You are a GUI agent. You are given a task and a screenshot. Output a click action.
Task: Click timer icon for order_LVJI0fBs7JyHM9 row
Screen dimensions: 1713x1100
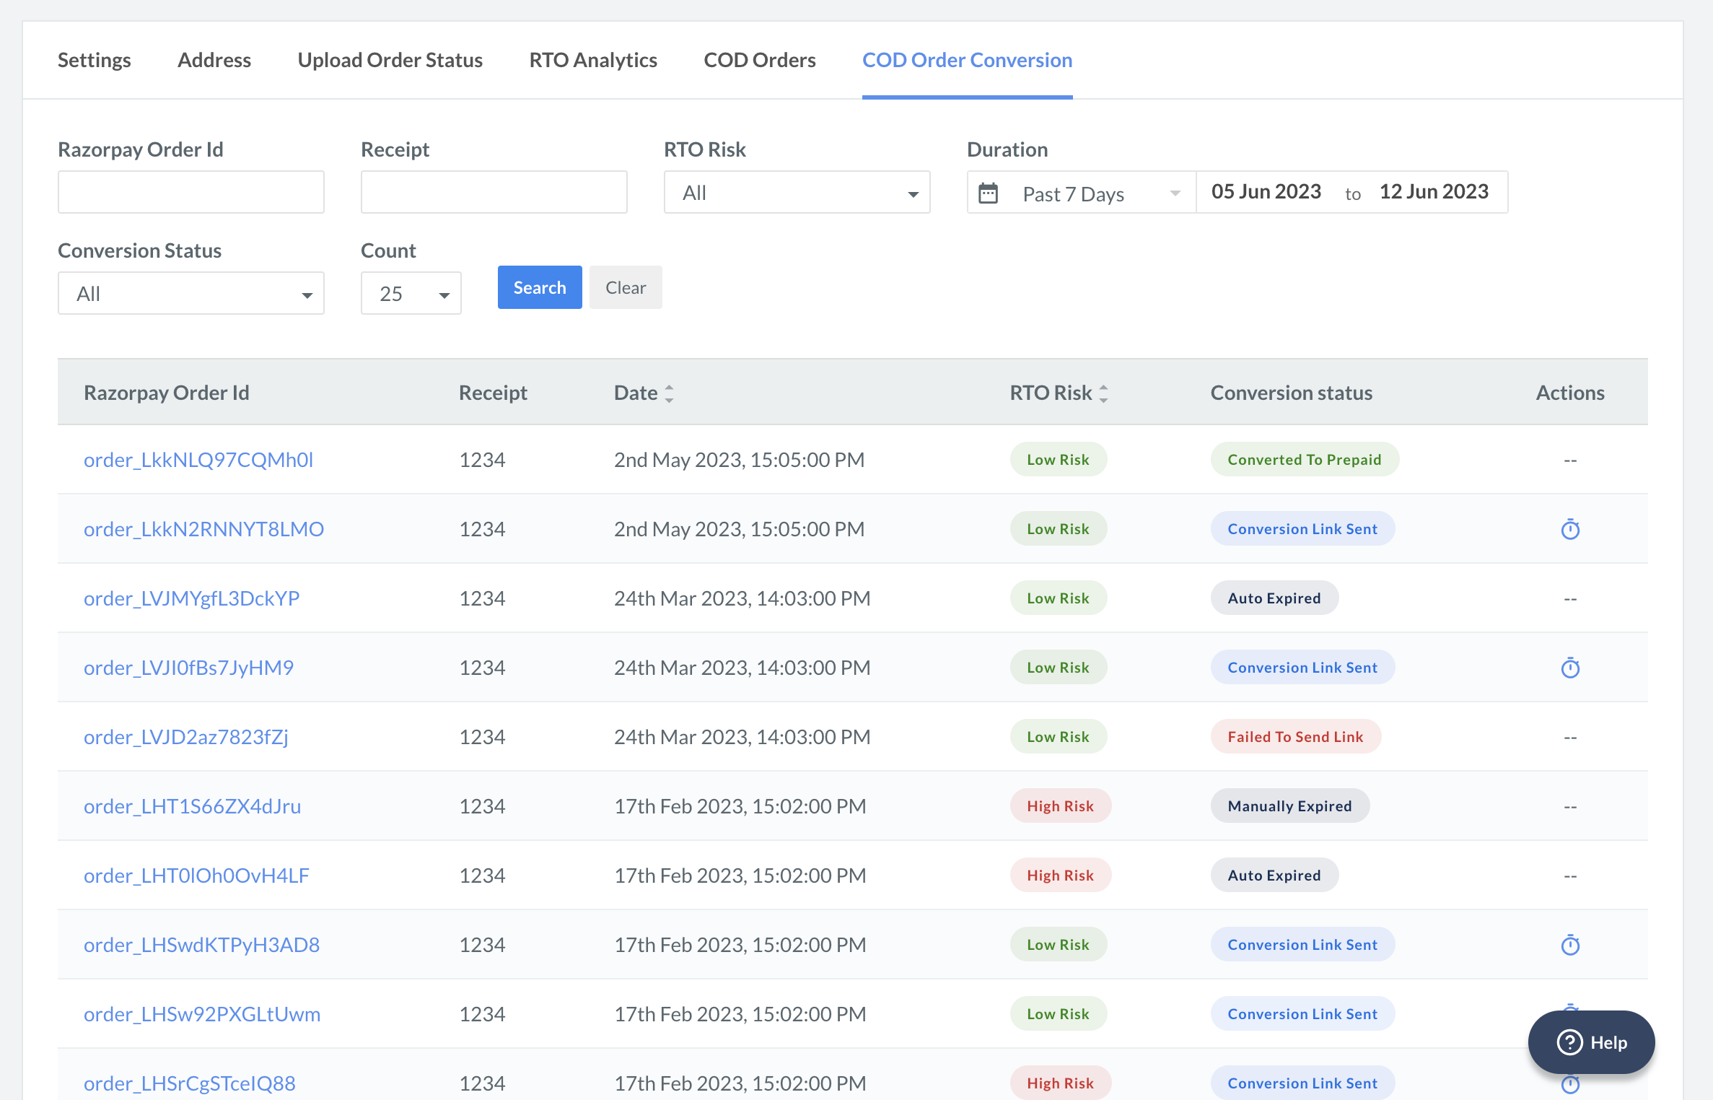(1570, 668)
